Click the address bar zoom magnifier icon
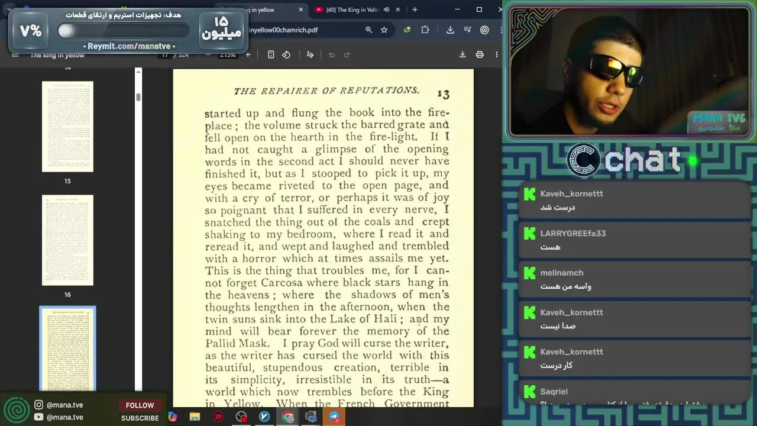This screenshot has width=757, height=426. 368,30
